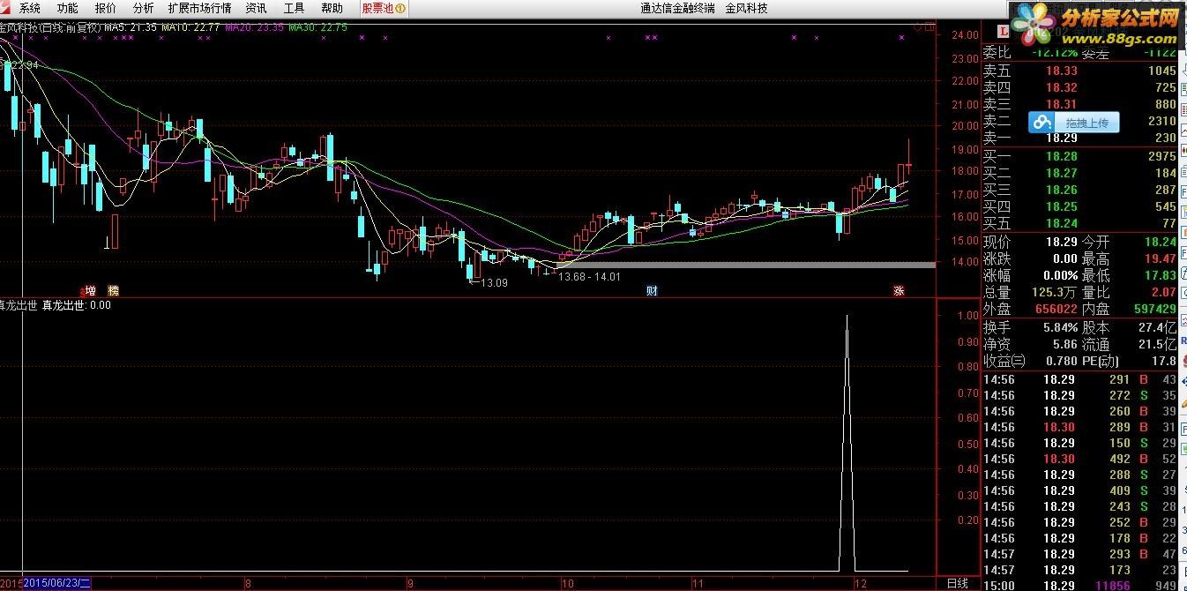Viewport: 1187px width, 591px height.
Task: Click the 卖三 price 18.31
Action: click(1061, 104)
